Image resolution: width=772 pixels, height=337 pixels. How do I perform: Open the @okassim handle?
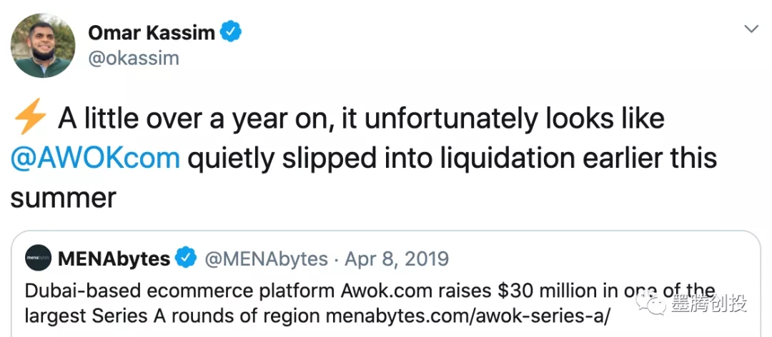(x=133, y=59)
